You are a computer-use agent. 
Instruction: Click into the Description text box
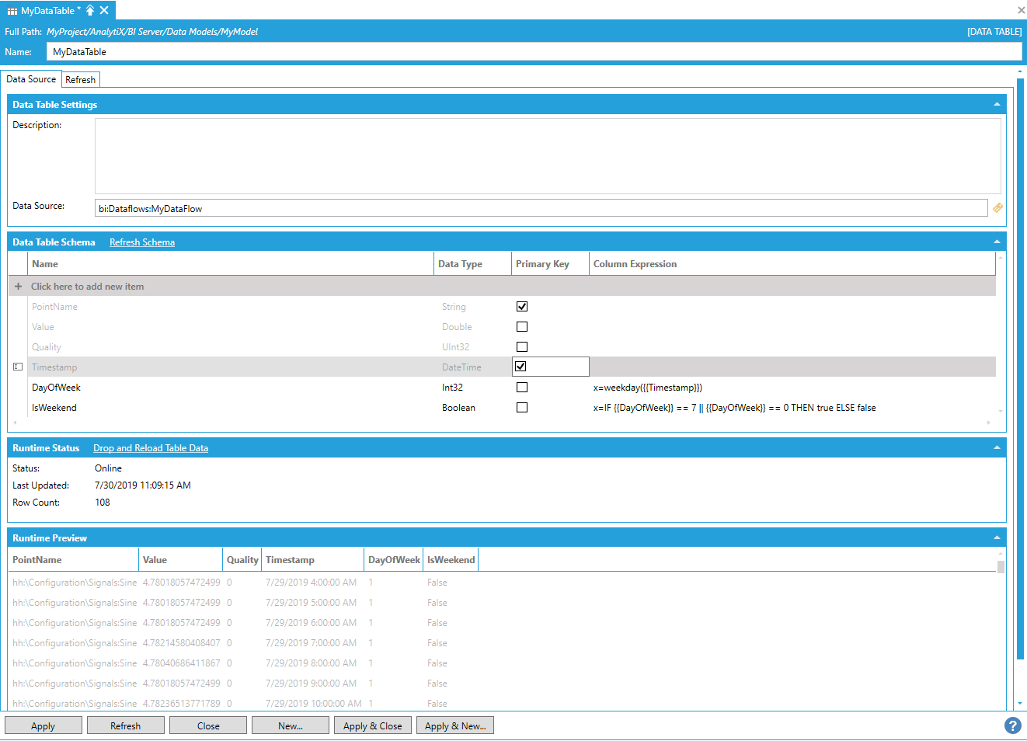click(x=547, y=155)
